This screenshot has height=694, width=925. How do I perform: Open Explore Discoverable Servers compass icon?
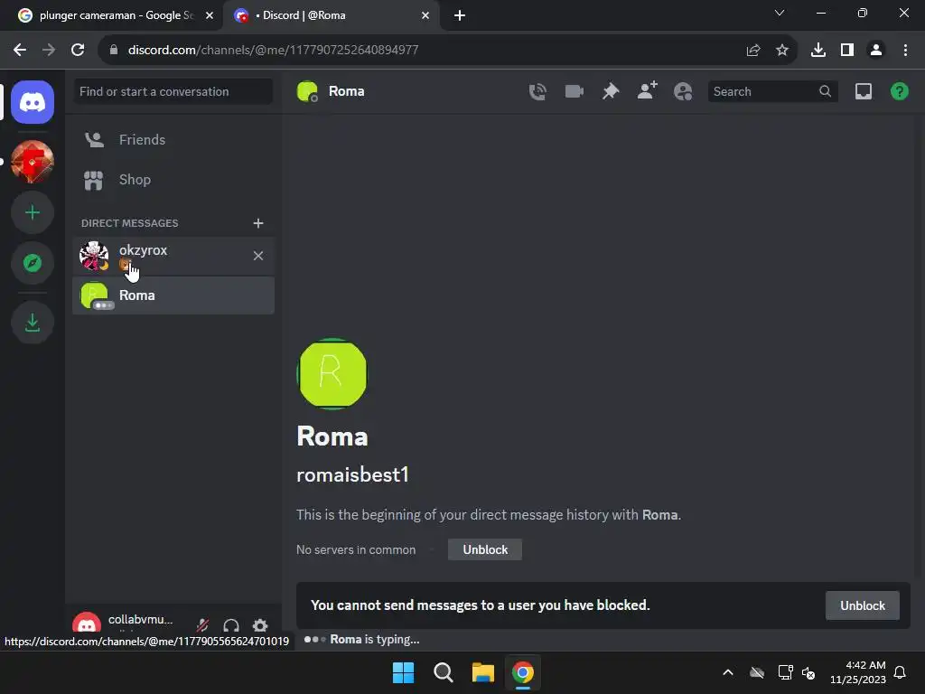pos(33,263)
